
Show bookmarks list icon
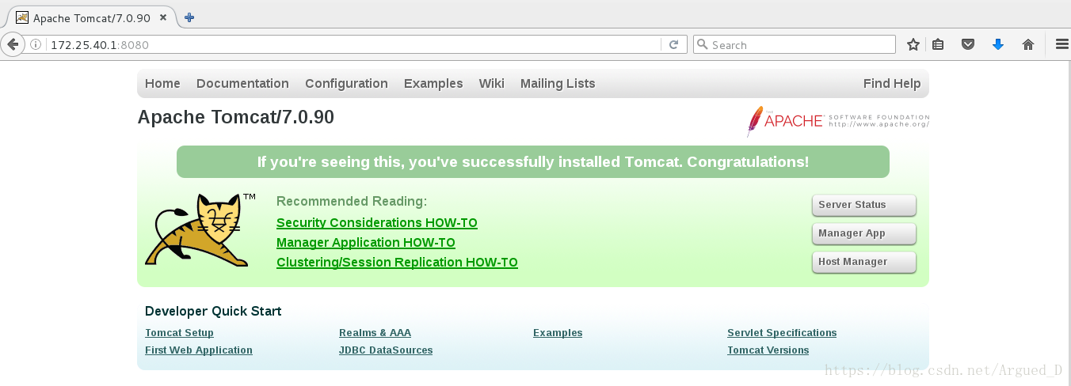pos(938,45)
